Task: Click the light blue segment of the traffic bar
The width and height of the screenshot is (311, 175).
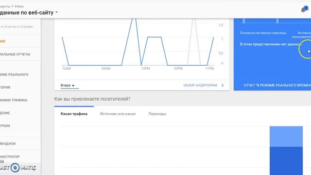Action: pos(286,137)
